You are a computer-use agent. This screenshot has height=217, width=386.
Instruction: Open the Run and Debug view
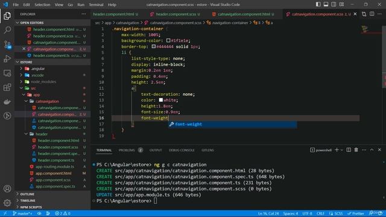[7, 58]
